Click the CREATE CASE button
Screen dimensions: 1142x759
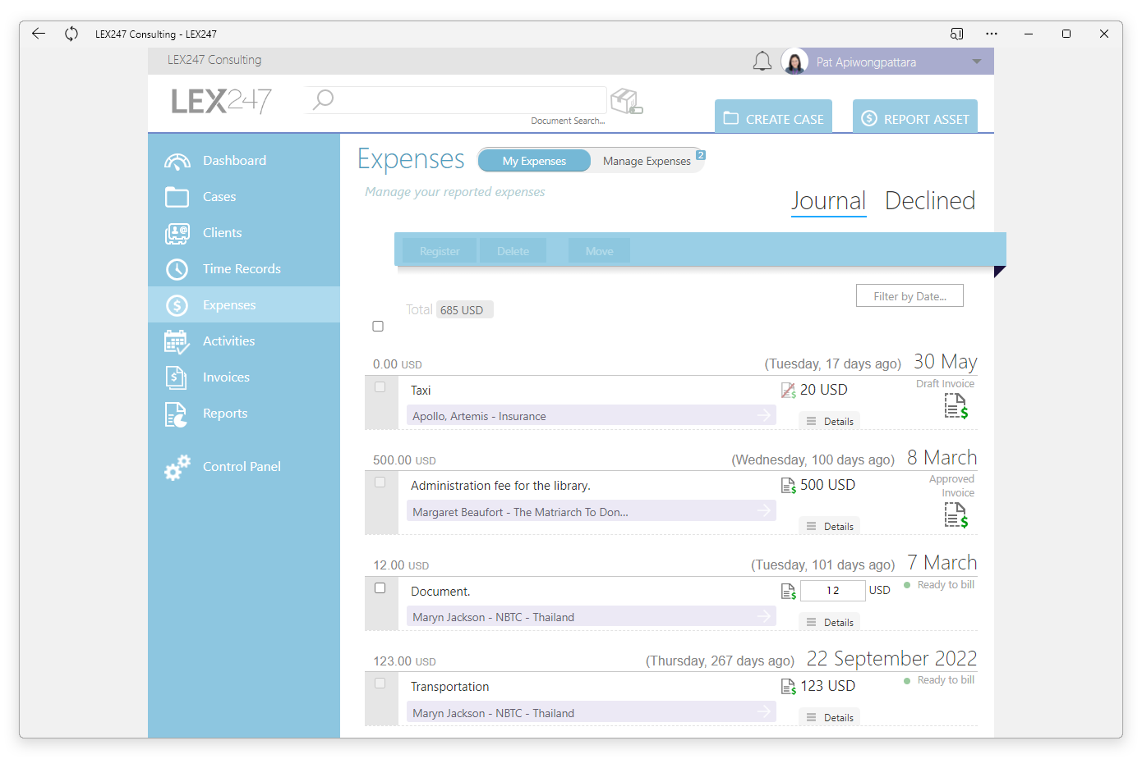[773, 118]
